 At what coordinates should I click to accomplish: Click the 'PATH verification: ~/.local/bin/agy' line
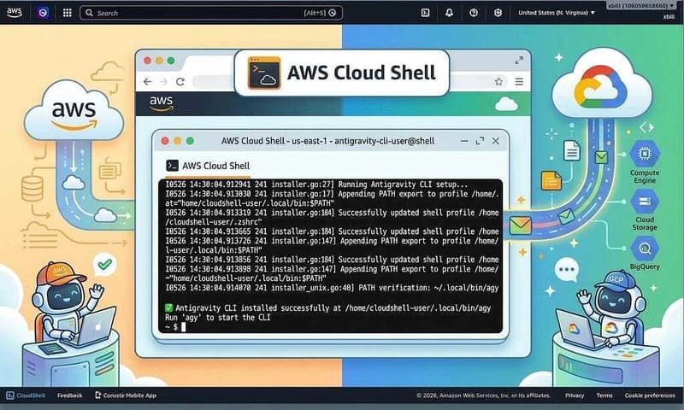coord(332,288)
